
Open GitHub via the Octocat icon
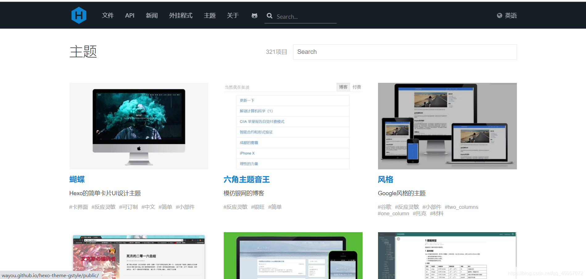[254, 15]
